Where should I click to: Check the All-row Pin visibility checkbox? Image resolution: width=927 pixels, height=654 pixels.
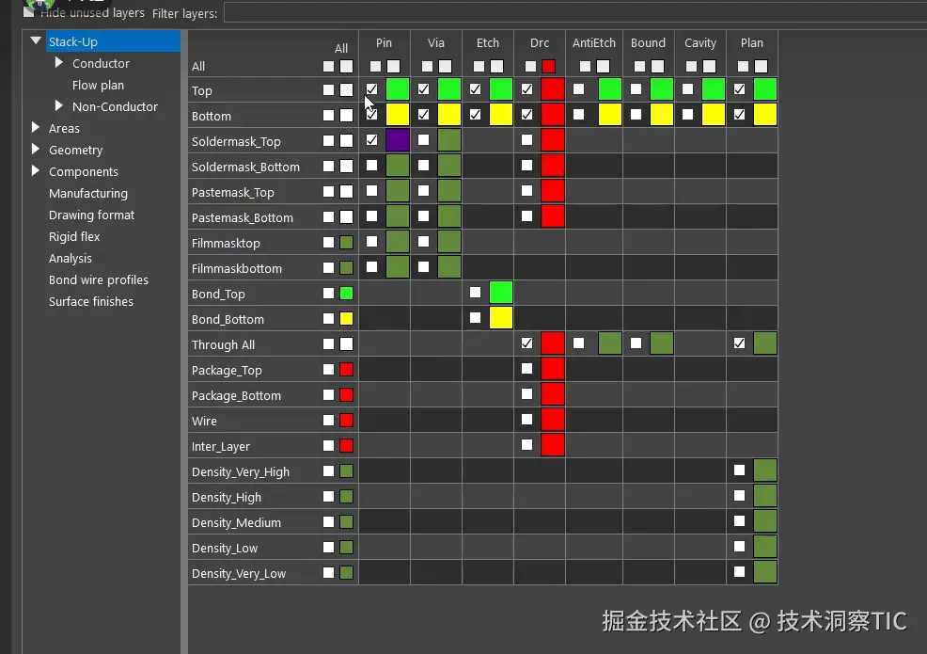point(375,66)
